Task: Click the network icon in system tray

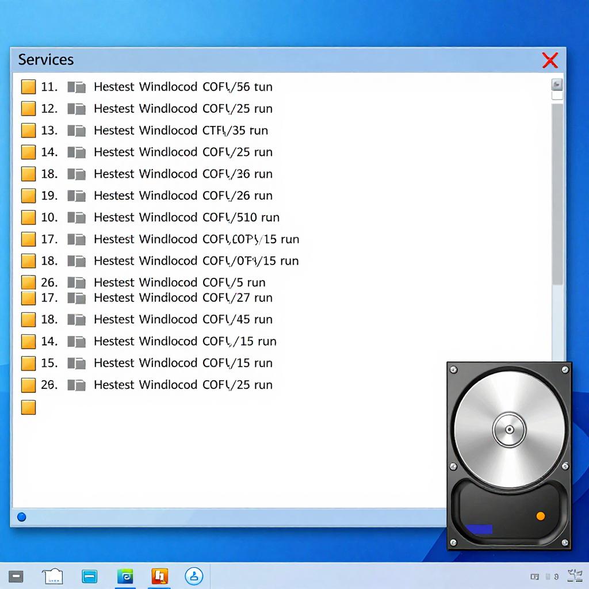Action: pyautogui.click(x=575, y=575)
